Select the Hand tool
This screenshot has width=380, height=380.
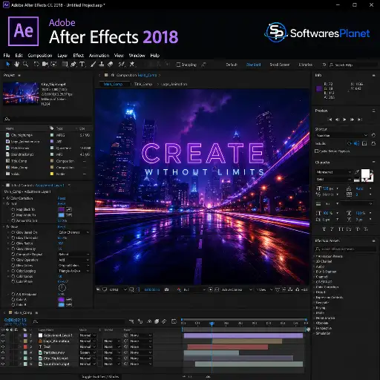[x=16, y=65]
